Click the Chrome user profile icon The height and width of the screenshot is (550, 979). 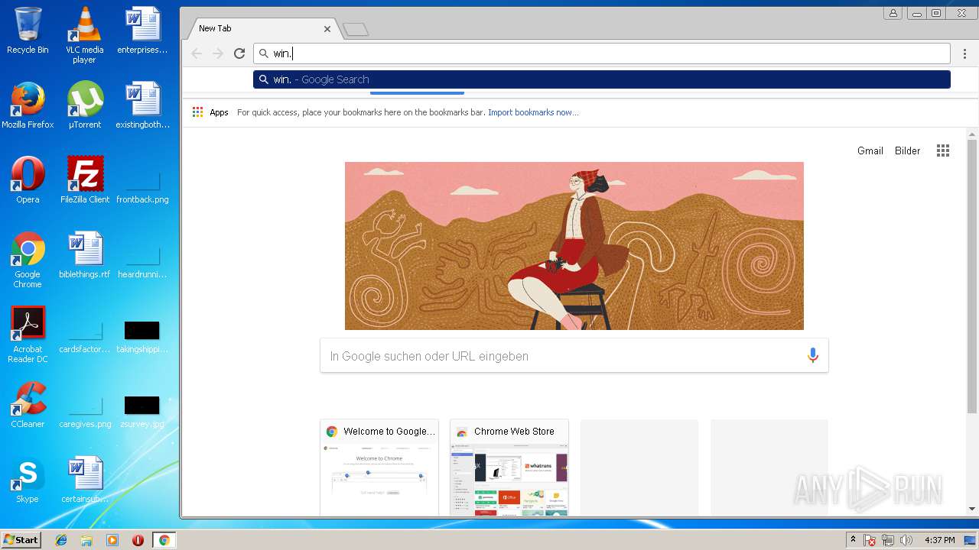(893, 12)
